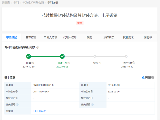Click 2019-10-30 in the 申请日 table row

point(114,85)
